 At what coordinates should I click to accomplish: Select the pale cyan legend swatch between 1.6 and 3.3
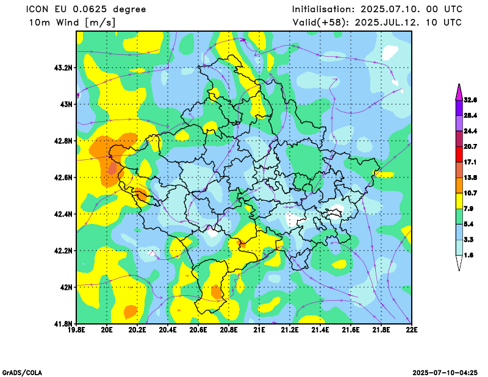(x=459, y=248)
